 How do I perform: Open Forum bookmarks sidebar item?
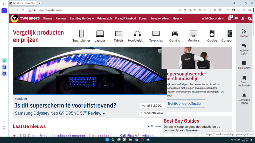244,81
